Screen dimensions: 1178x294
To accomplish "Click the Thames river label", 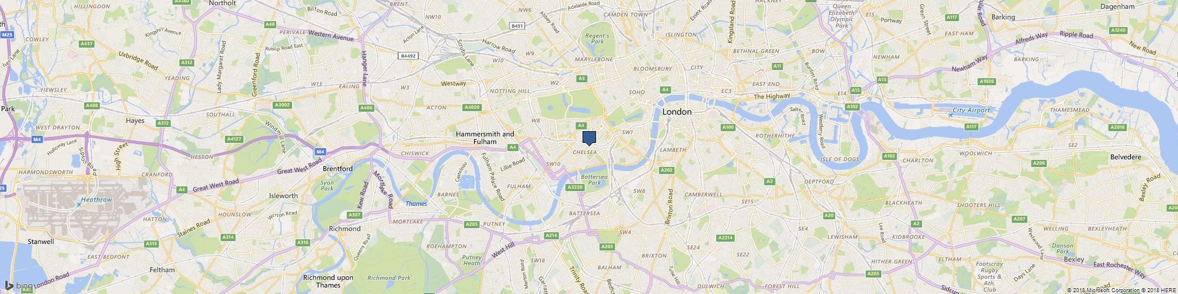I will [x=416, y=203].
